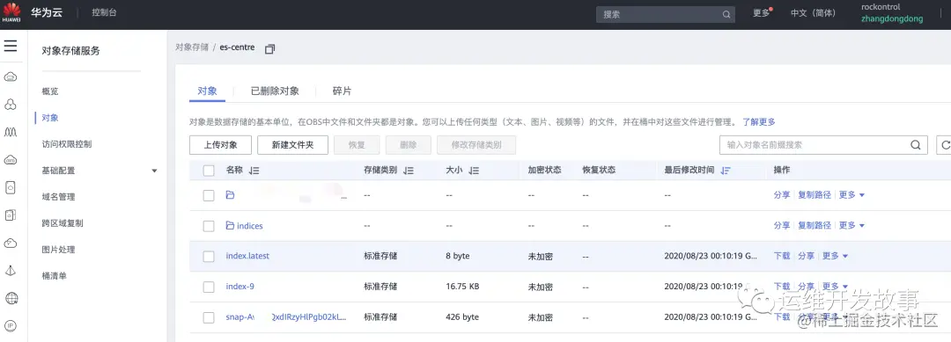
Task: Open 更多 dropdown for index.latest row
Action: [x=835, y=256]
